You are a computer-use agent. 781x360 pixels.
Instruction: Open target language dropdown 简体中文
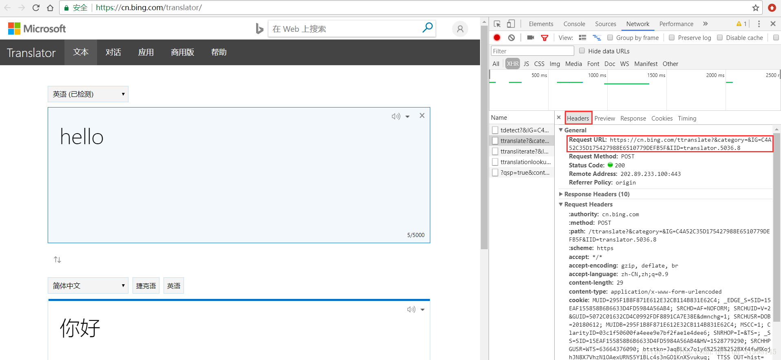click(88, 285)
